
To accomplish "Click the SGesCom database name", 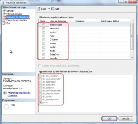I will pyautogui.click(x=55, y=55).
